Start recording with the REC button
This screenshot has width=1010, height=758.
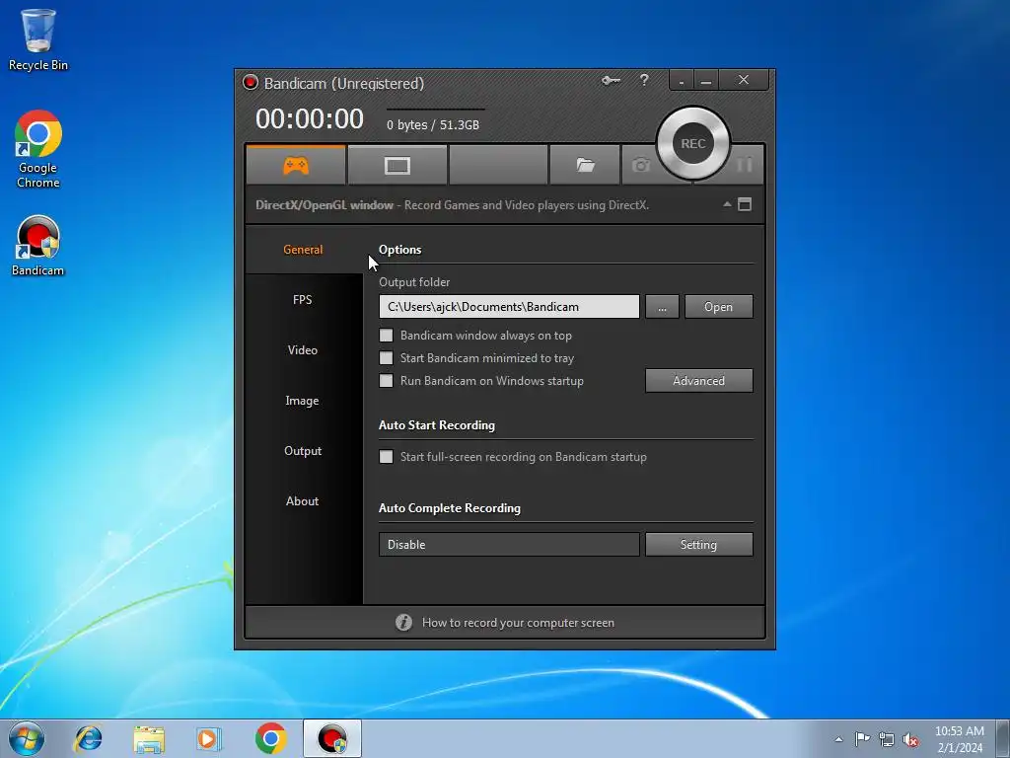[x=693, y=144]
